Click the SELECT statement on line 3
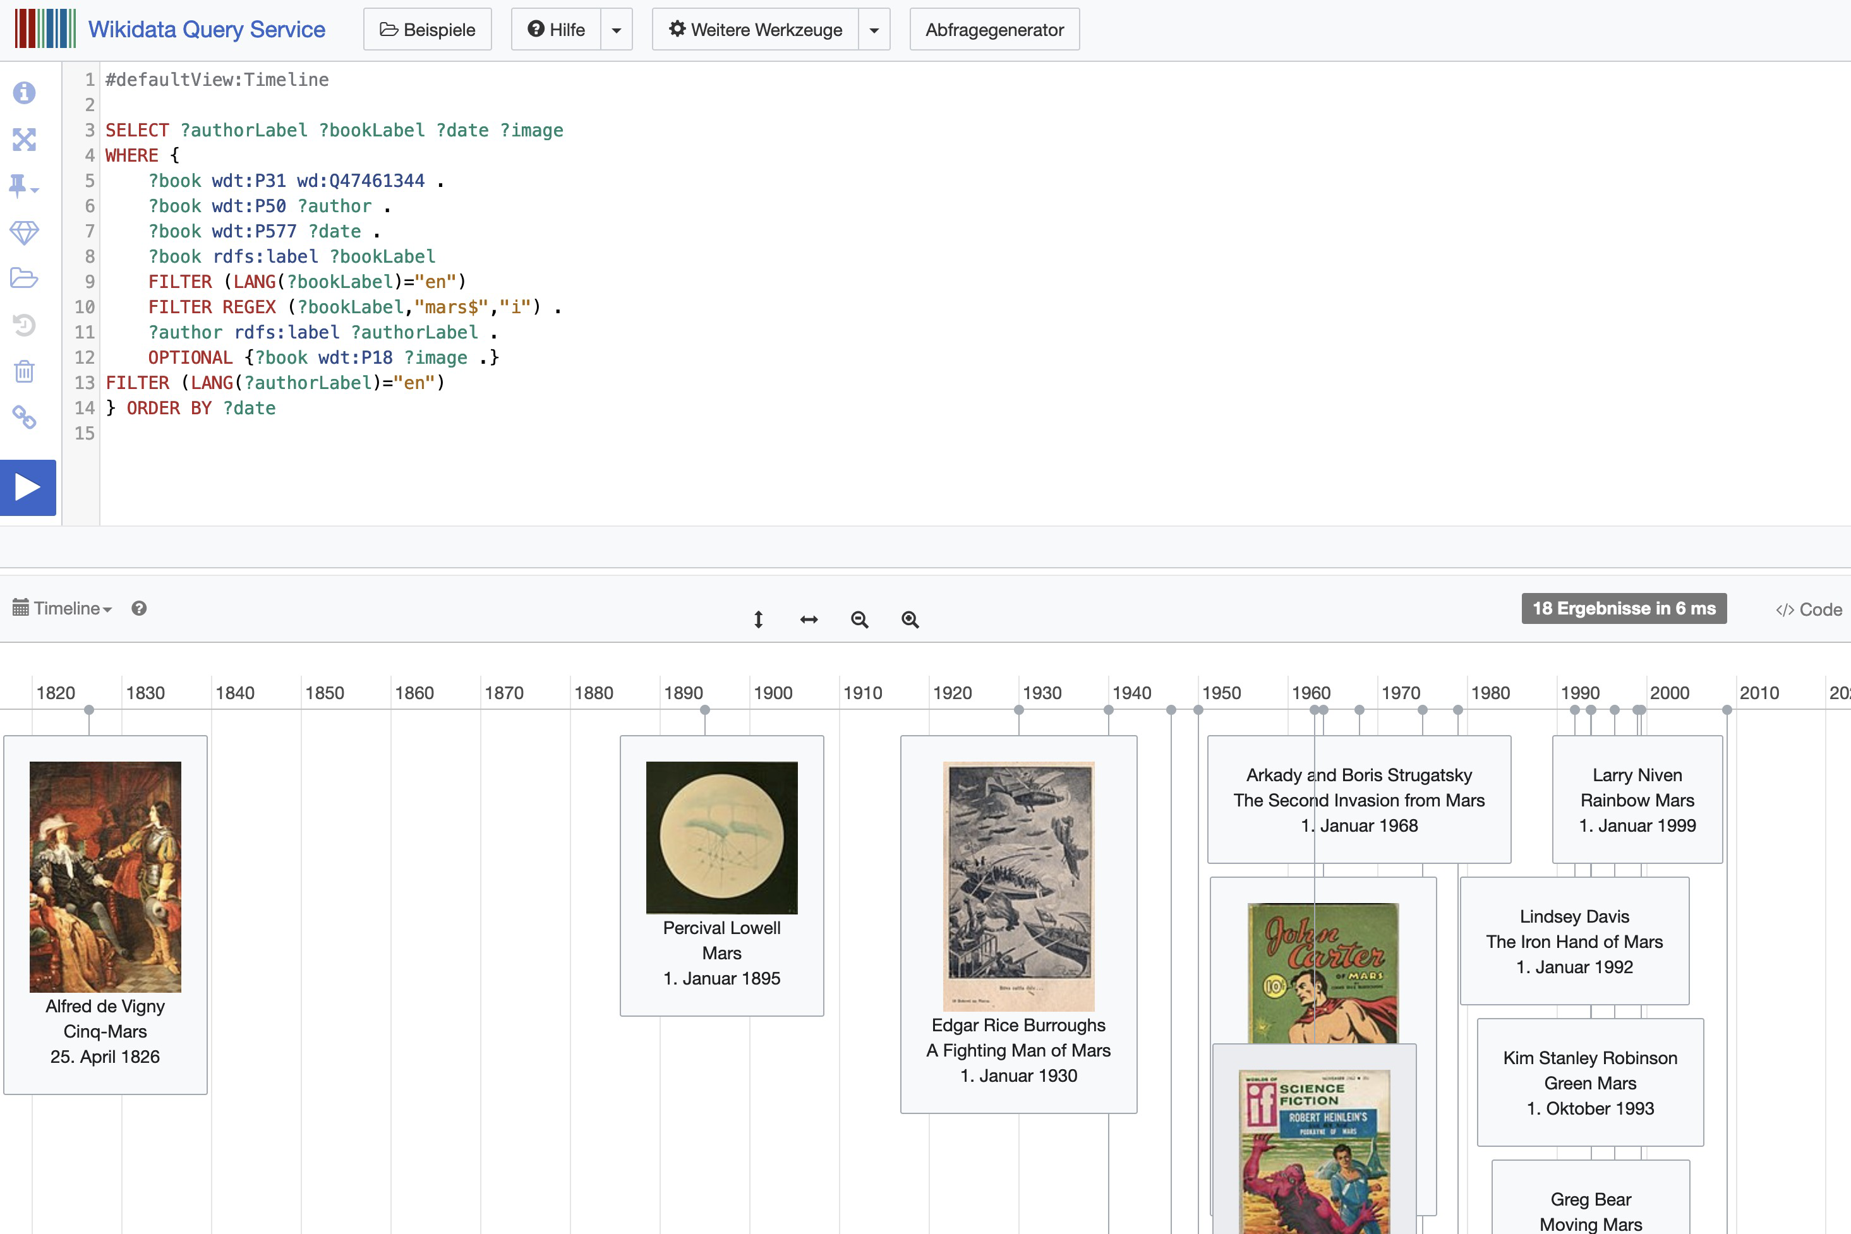This screenshot has width=1851, height=1234. (x=335, y=130)
